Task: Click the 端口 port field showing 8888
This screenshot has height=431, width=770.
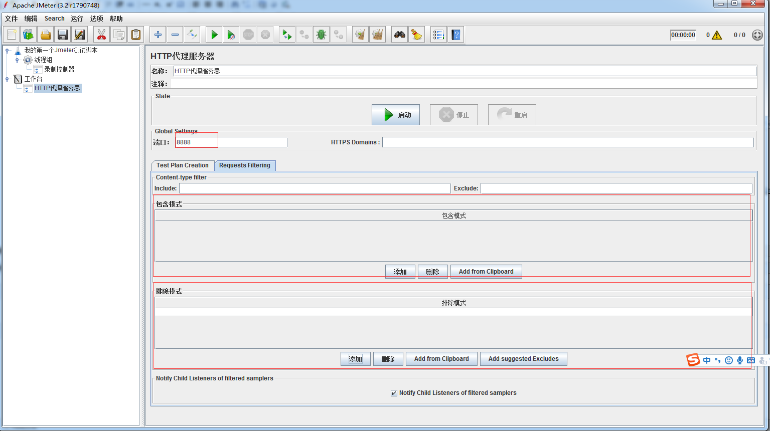Action: click(x=231, y=142)
